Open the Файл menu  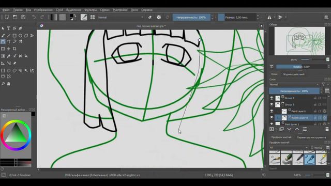(6, 10)
